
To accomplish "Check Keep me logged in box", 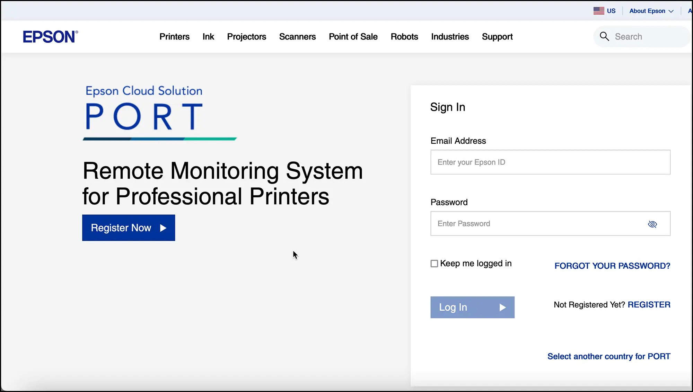I will (x=434, y=264).
